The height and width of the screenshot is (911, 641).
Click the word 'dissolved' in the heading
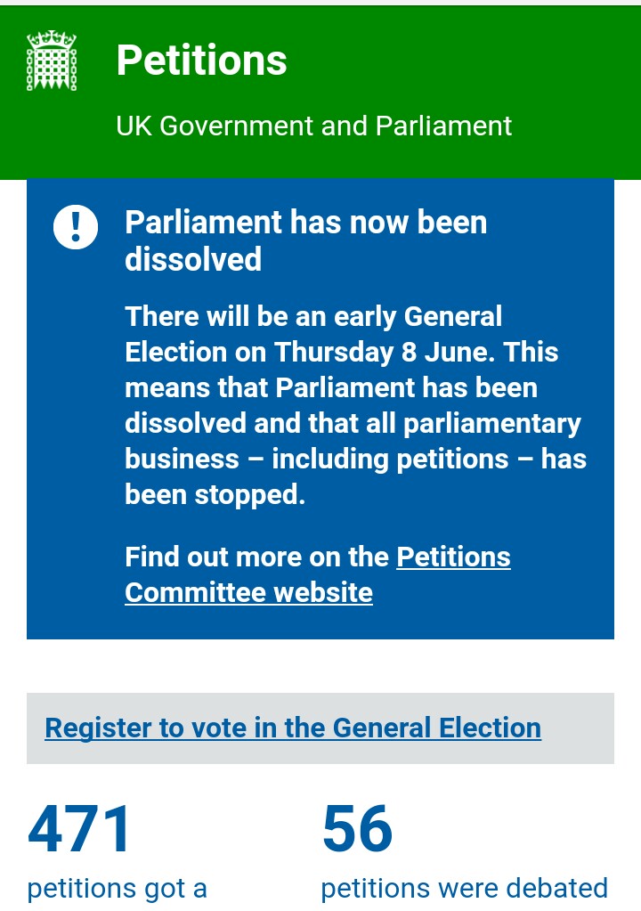[193, 259]
